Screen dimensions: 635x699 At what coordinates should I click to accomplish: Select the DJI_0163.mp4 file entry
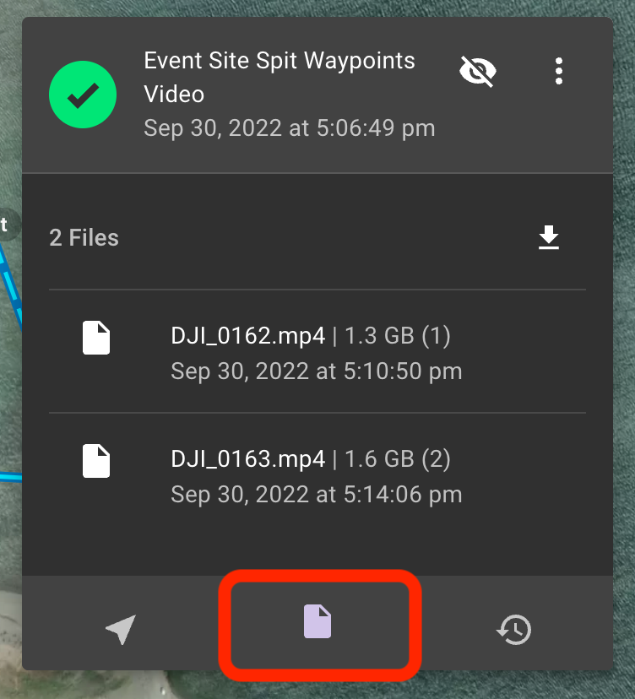(x=317, y=475)
